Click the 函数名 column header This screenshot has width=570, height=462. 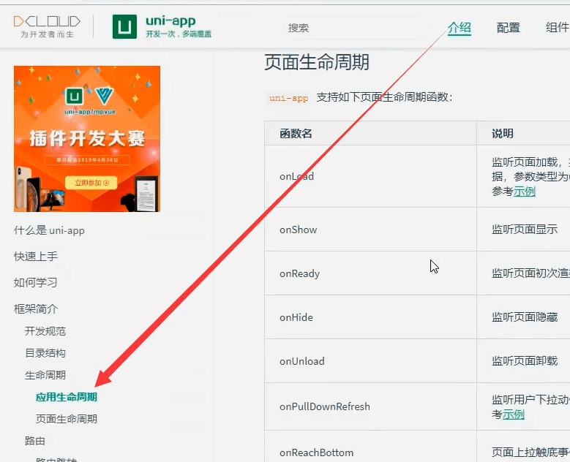[370, 133]
